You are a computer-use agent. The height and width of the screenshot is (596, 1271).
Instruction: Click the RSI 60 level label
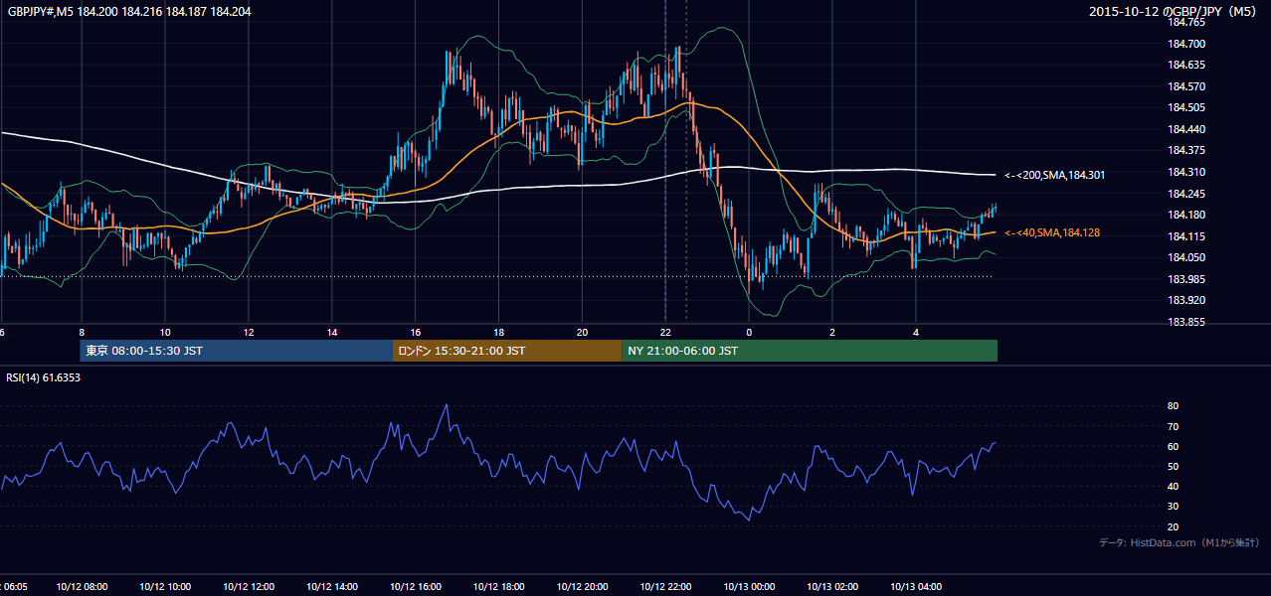coord(1173,446)
